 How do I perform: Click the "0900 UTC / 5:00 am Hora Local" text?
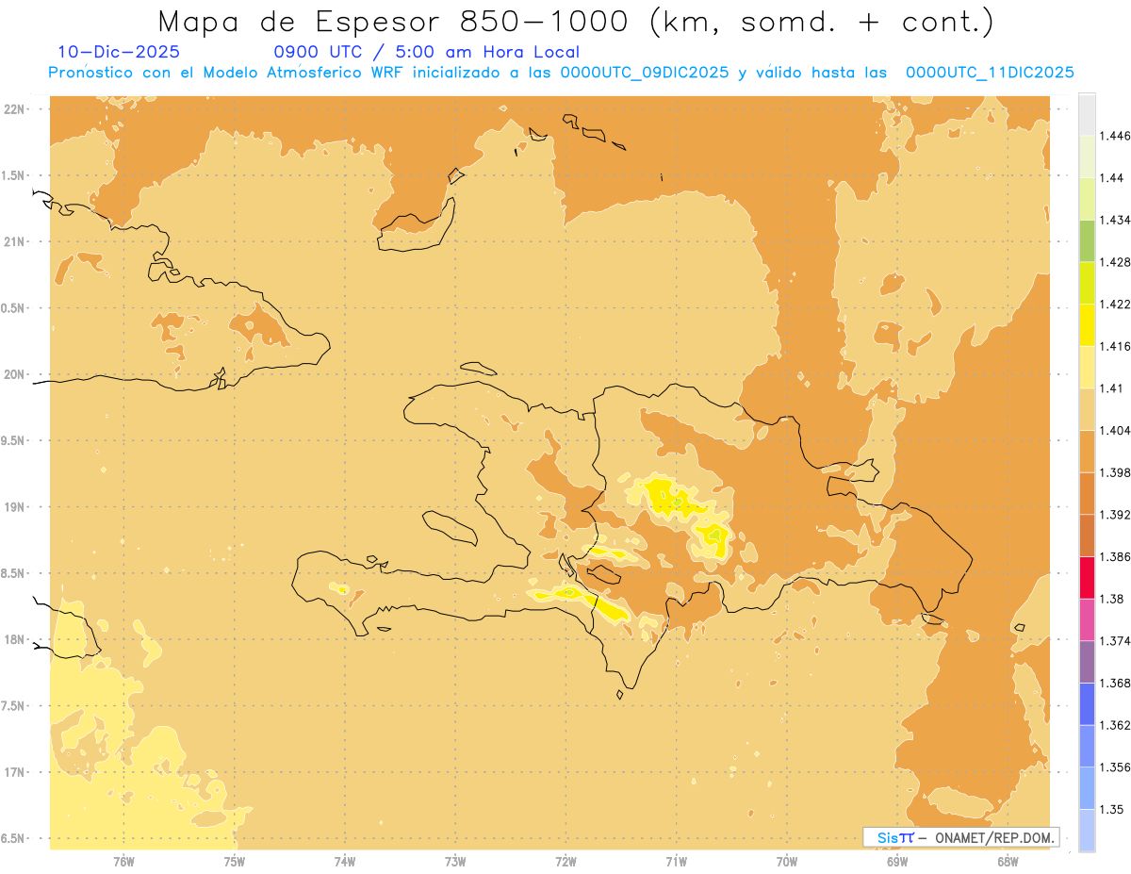427,52
